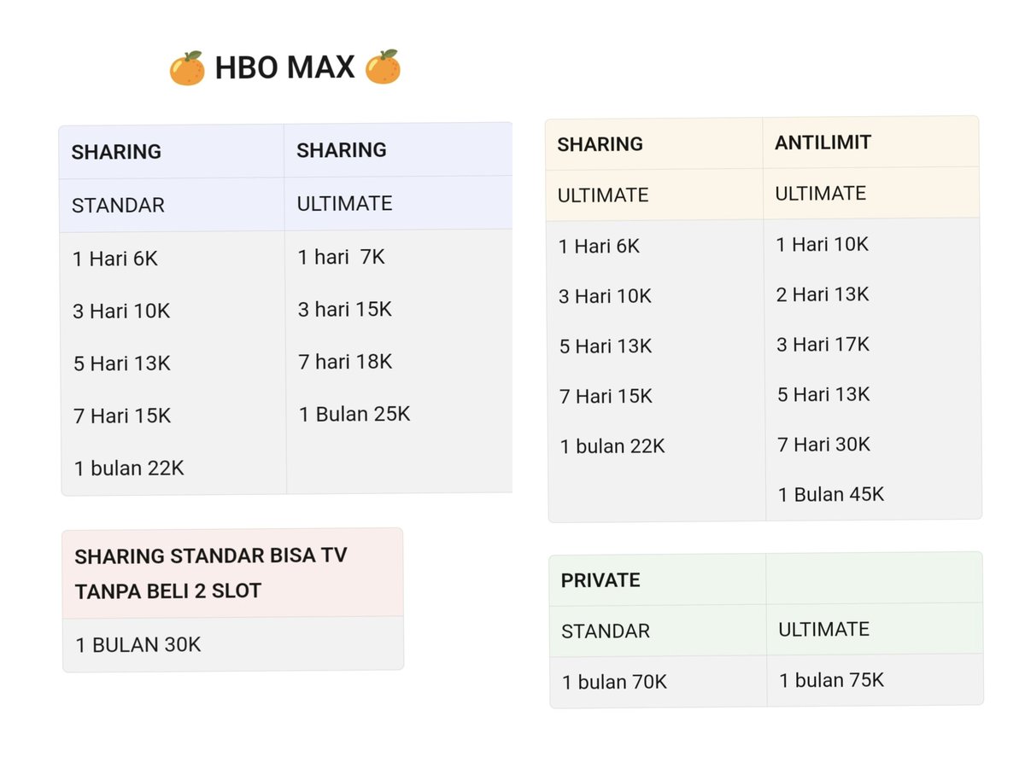
Task: Choose the "1 bulan 70K" price
Action: (613, 682)
